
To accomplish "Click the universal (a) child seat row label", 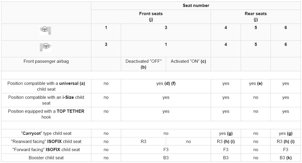I will [46, 86].
